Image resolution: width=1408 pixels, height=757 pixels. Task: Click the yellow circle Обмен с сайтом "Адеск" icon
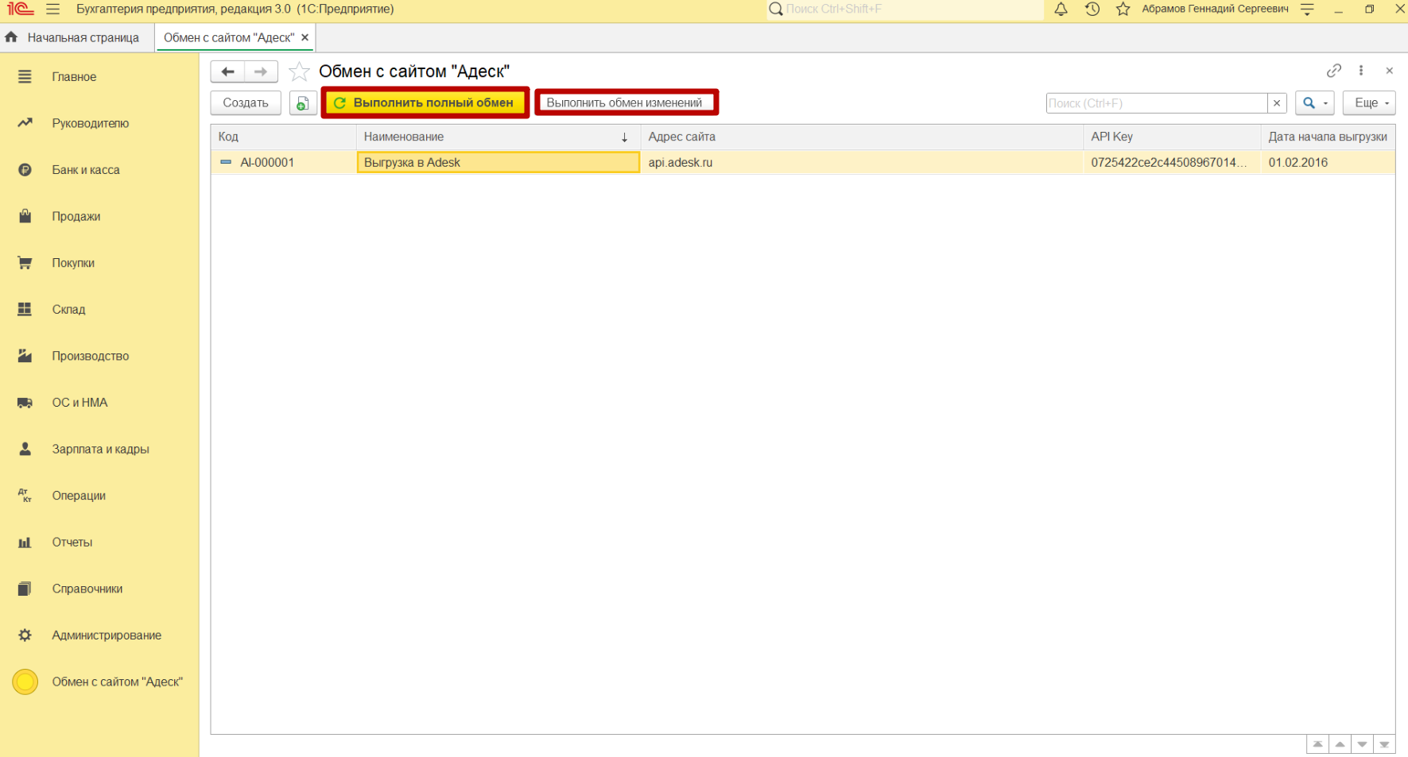[x=25, y=682]
